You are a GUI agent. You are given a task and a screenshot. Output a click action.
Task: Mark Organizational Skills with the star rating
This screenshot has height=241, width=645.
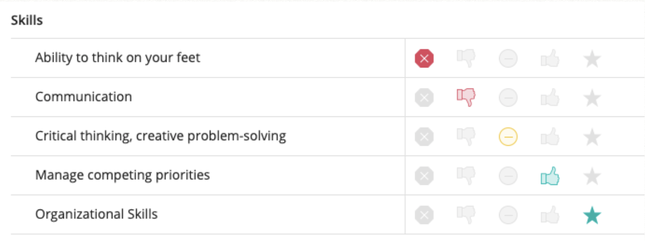pos(592,215)
